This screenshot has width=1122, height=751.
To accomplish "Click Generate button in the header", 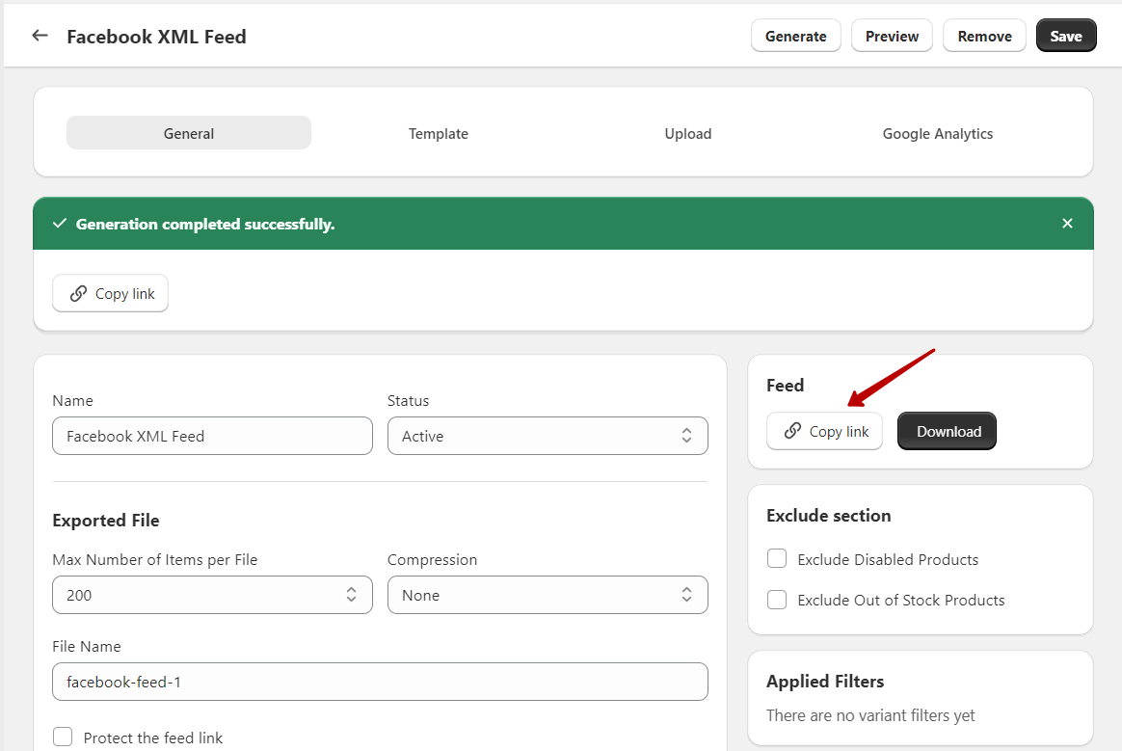I will coord(795,36).
